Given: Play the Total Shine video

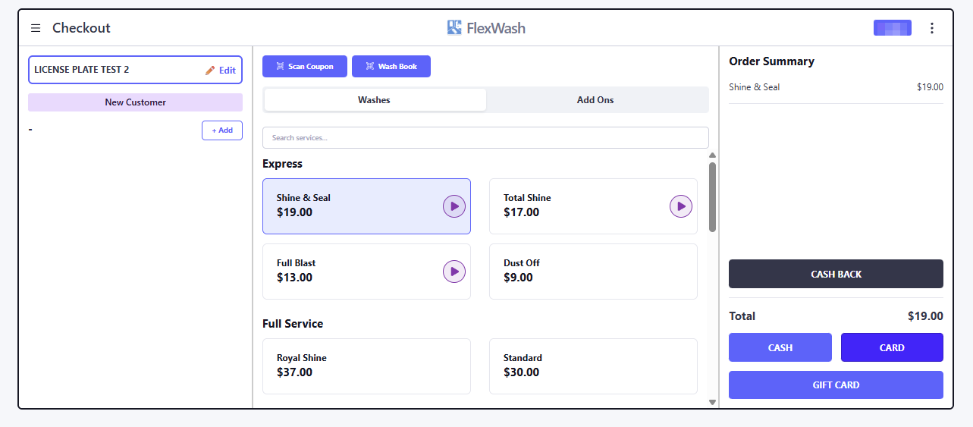Looking at the screenshot, I should tap(681, 206).
